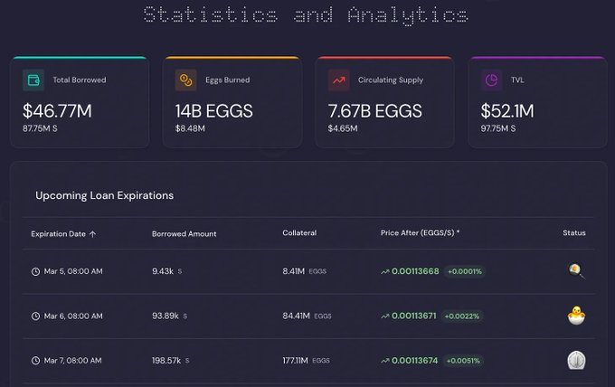Click the Price After (EGGS/S) column header
615x387 pixels.
click(420, 233)
